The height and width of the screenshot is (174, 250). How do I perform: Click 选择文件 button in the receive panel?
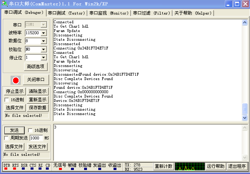click(15, 108)
